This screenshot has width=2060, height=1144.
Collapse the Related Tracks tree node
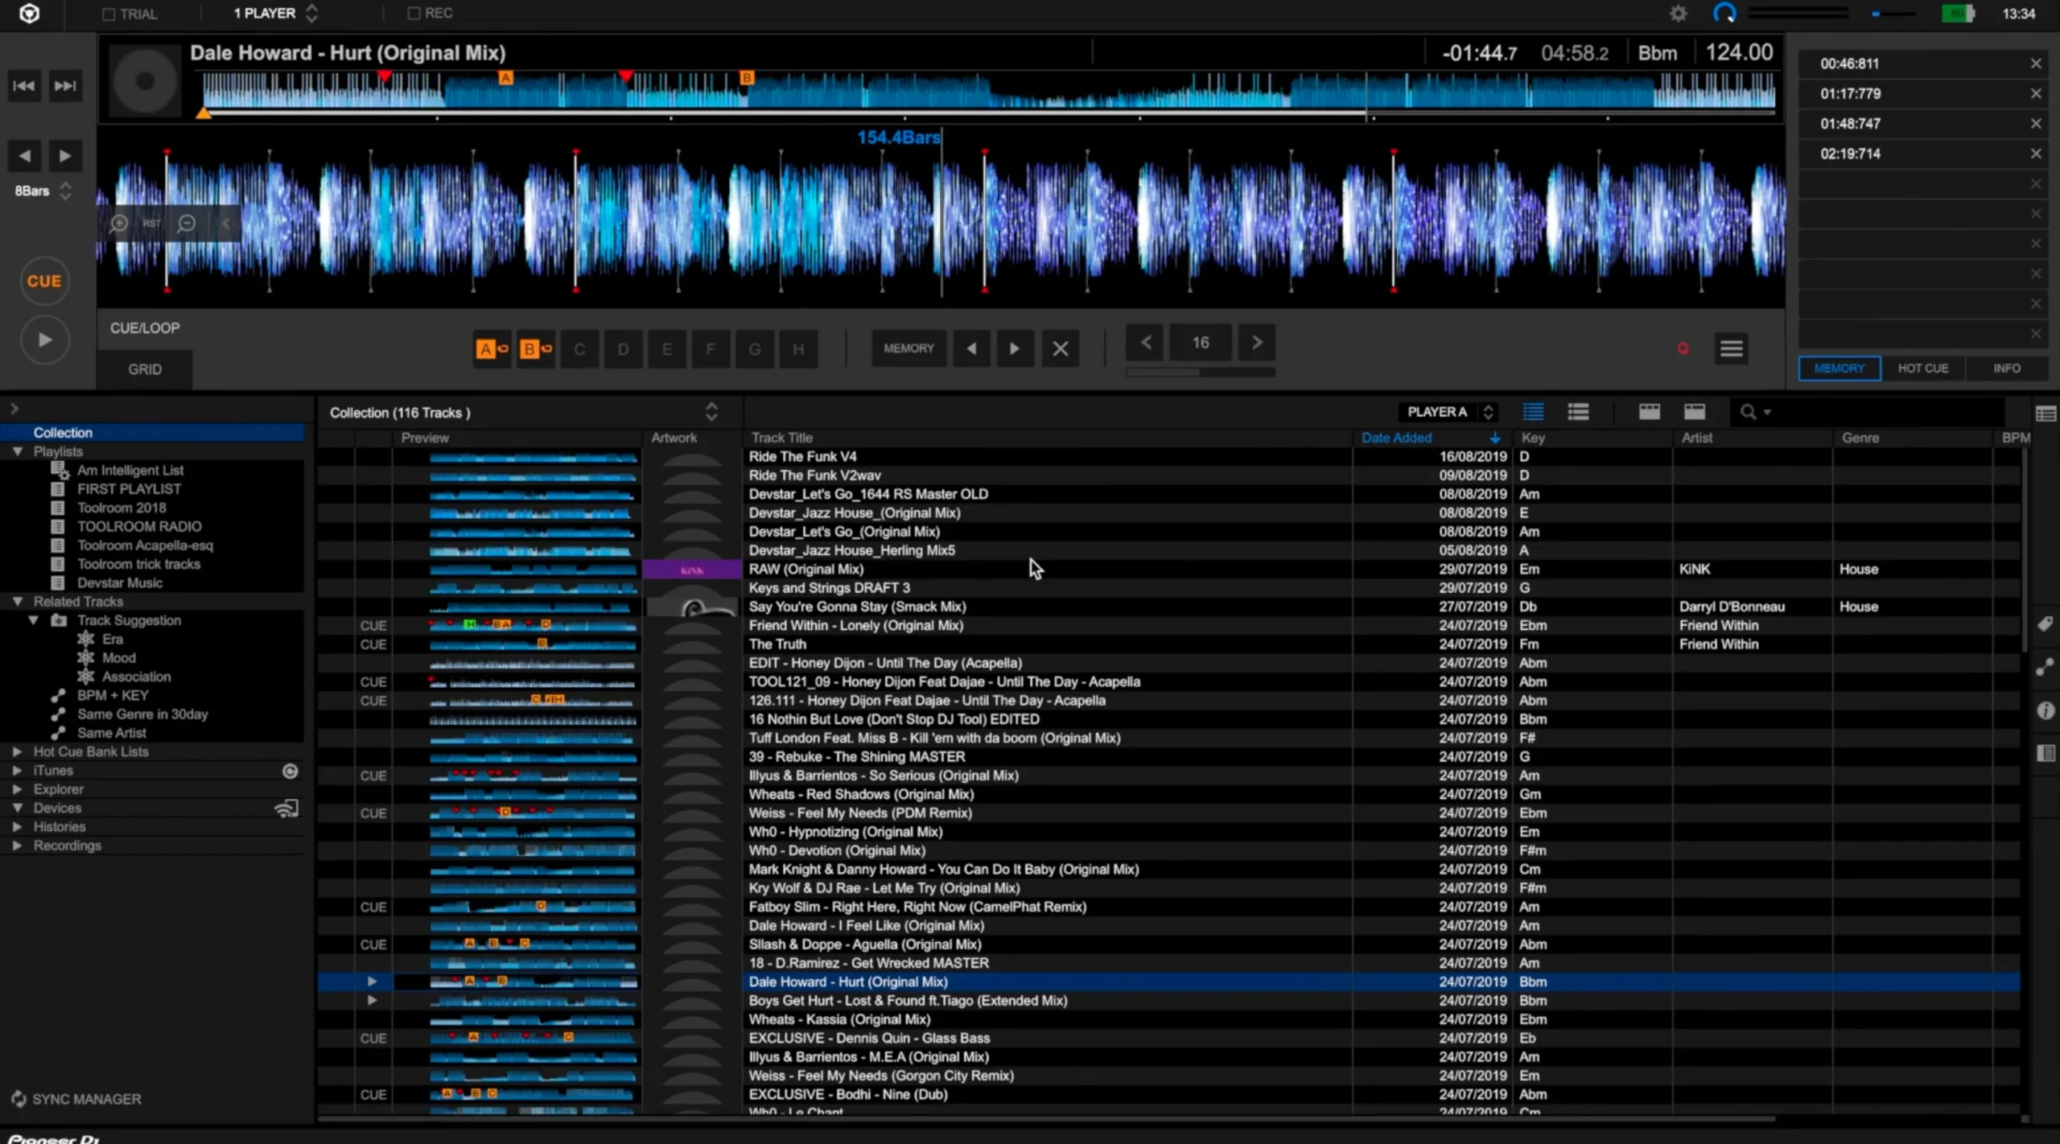pyautogui.click(x=17, y=602)
